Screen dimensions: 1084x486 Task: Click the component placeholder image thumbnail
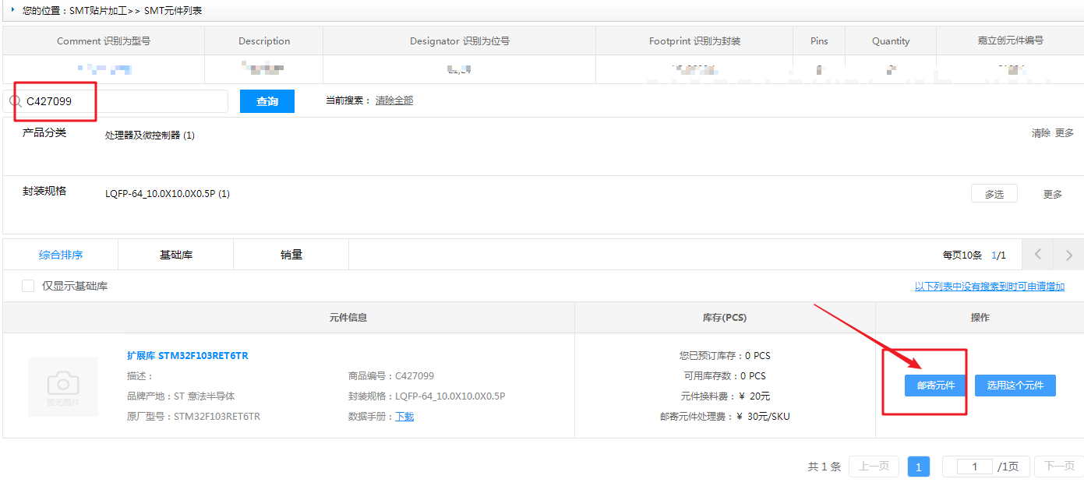coord(63,386)
